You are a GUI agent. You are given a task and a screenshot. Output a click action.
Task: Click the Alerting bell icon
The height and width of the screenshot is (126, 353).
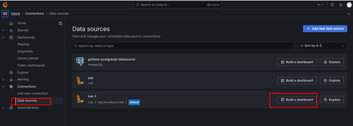point(11,80)
